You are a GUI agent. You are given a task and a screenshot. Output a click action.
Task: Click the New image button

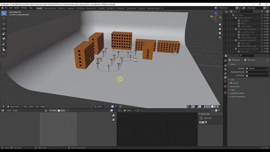53,111
